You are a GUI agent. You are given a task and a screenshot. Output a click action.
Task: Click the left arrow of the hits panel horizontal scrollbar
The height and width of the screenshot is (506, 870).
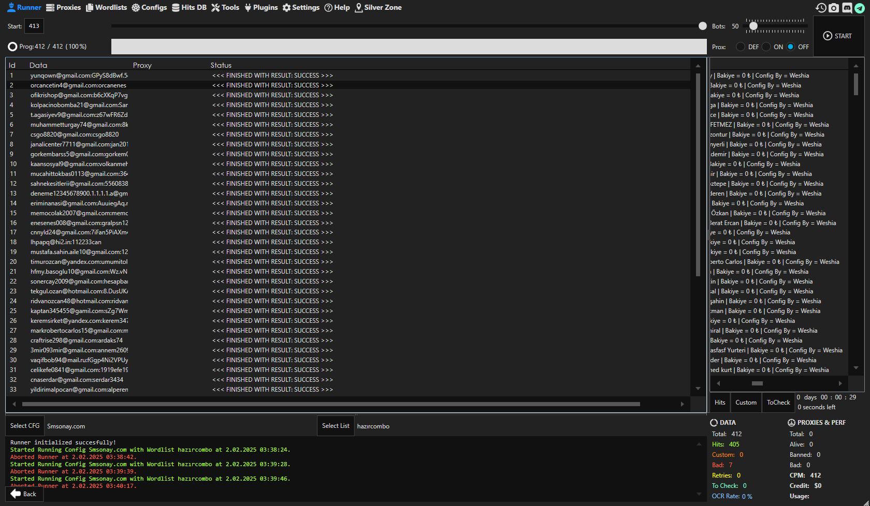tap(718, 383)
